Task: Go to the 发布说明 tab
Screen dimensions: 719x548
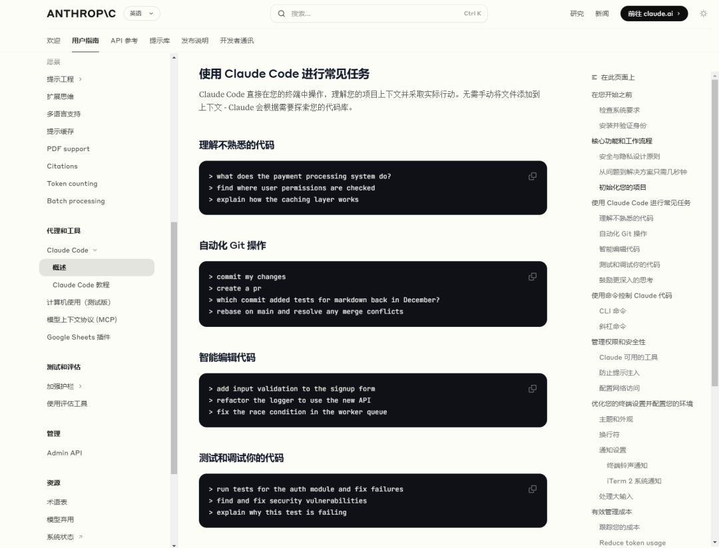Action: 196,40
